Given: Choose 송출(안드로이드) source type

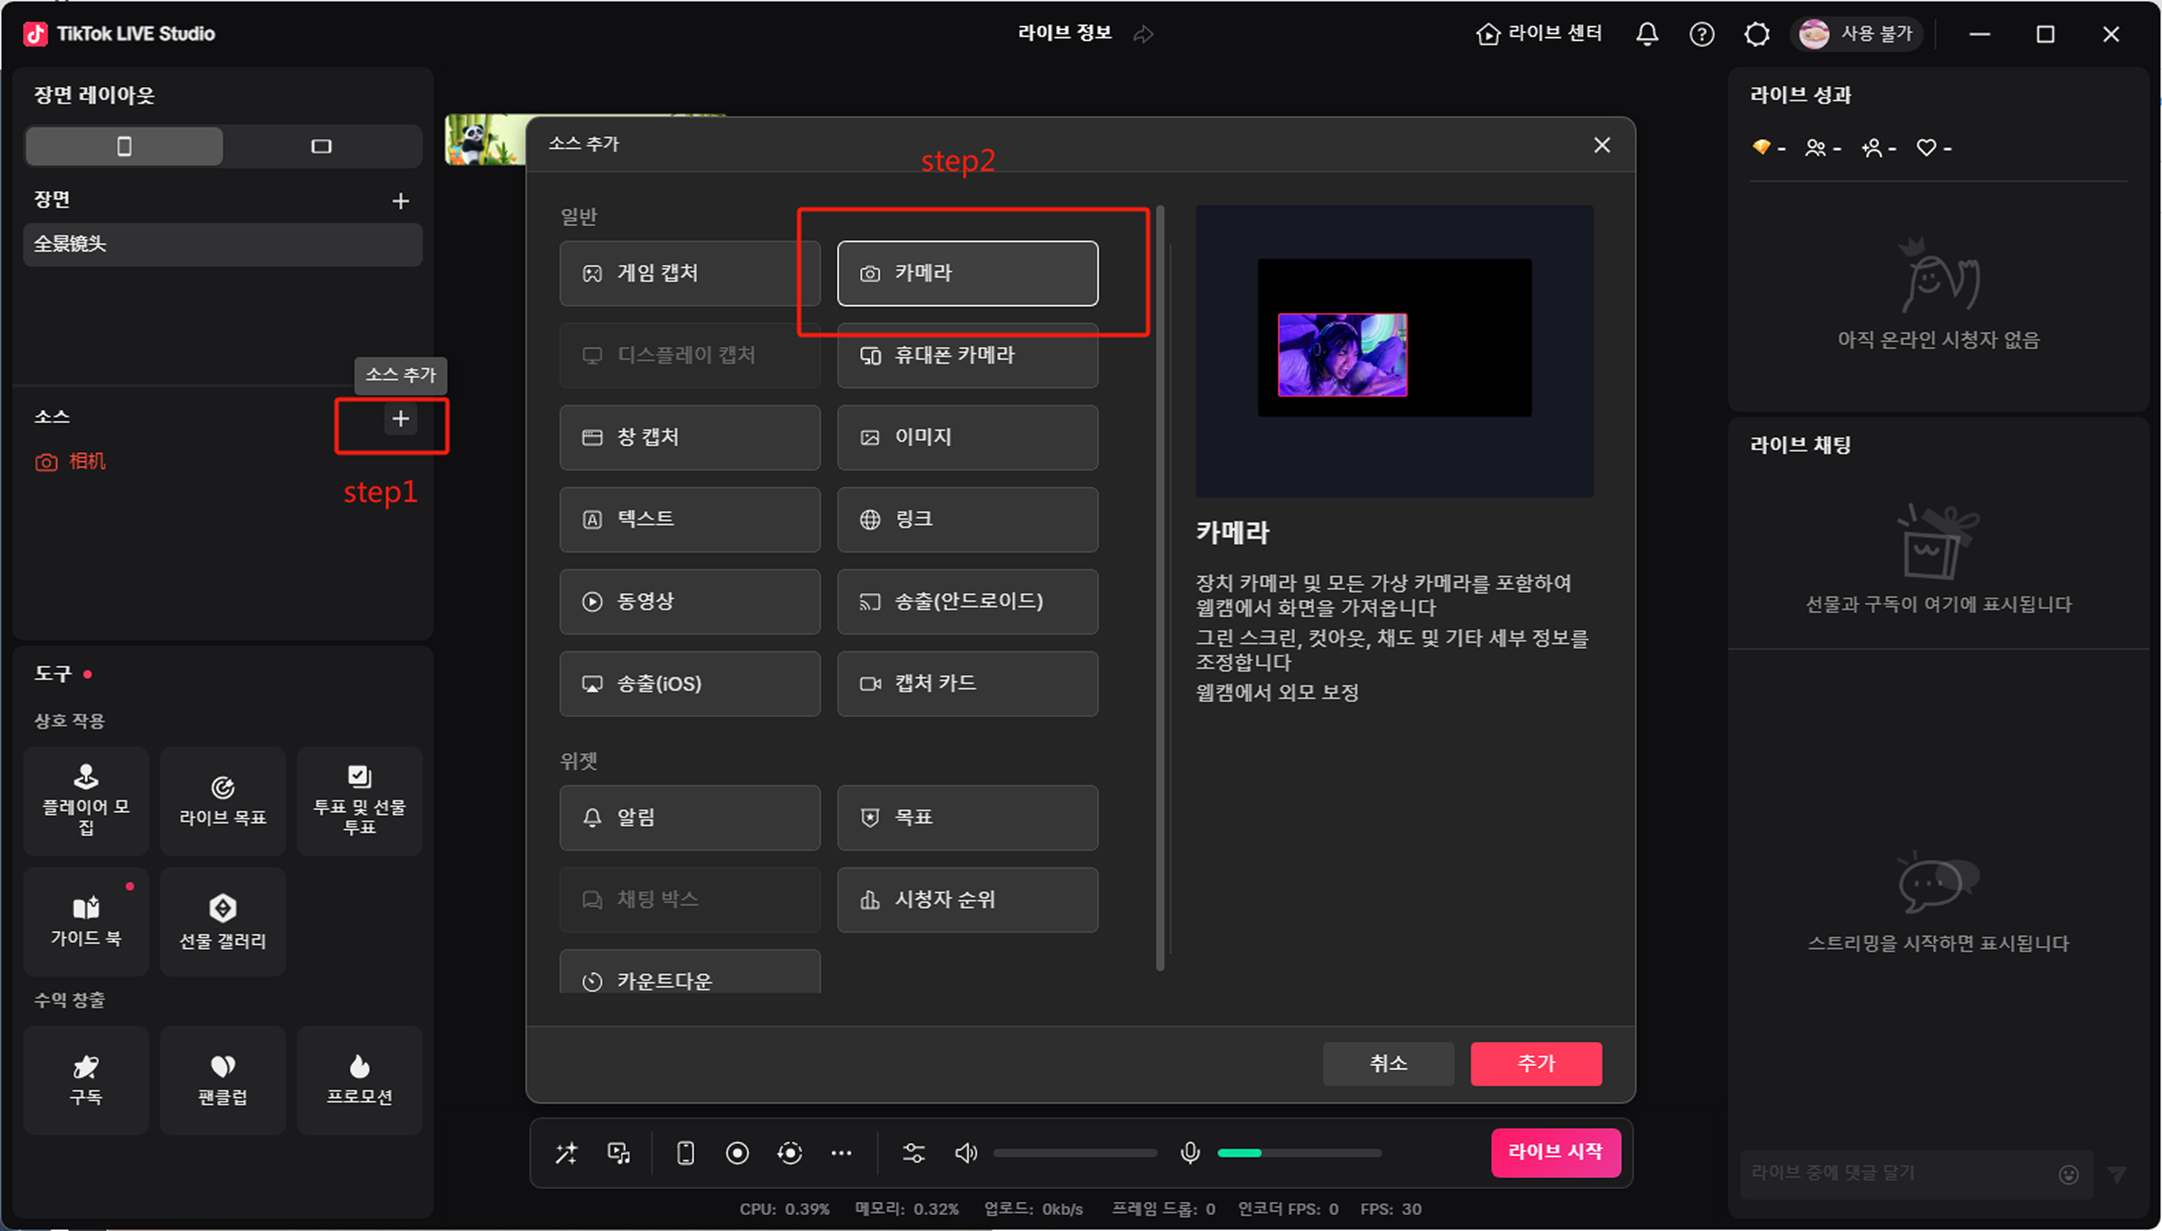Looking at the screenshot, I should pyautogui.click(x=968, y=601).
